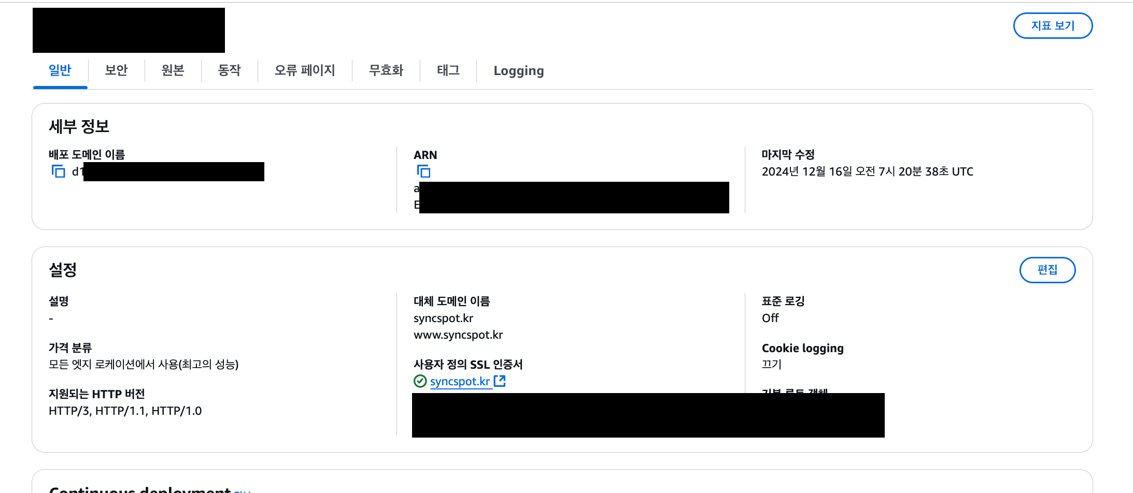Open the 원본 tab

173,70
